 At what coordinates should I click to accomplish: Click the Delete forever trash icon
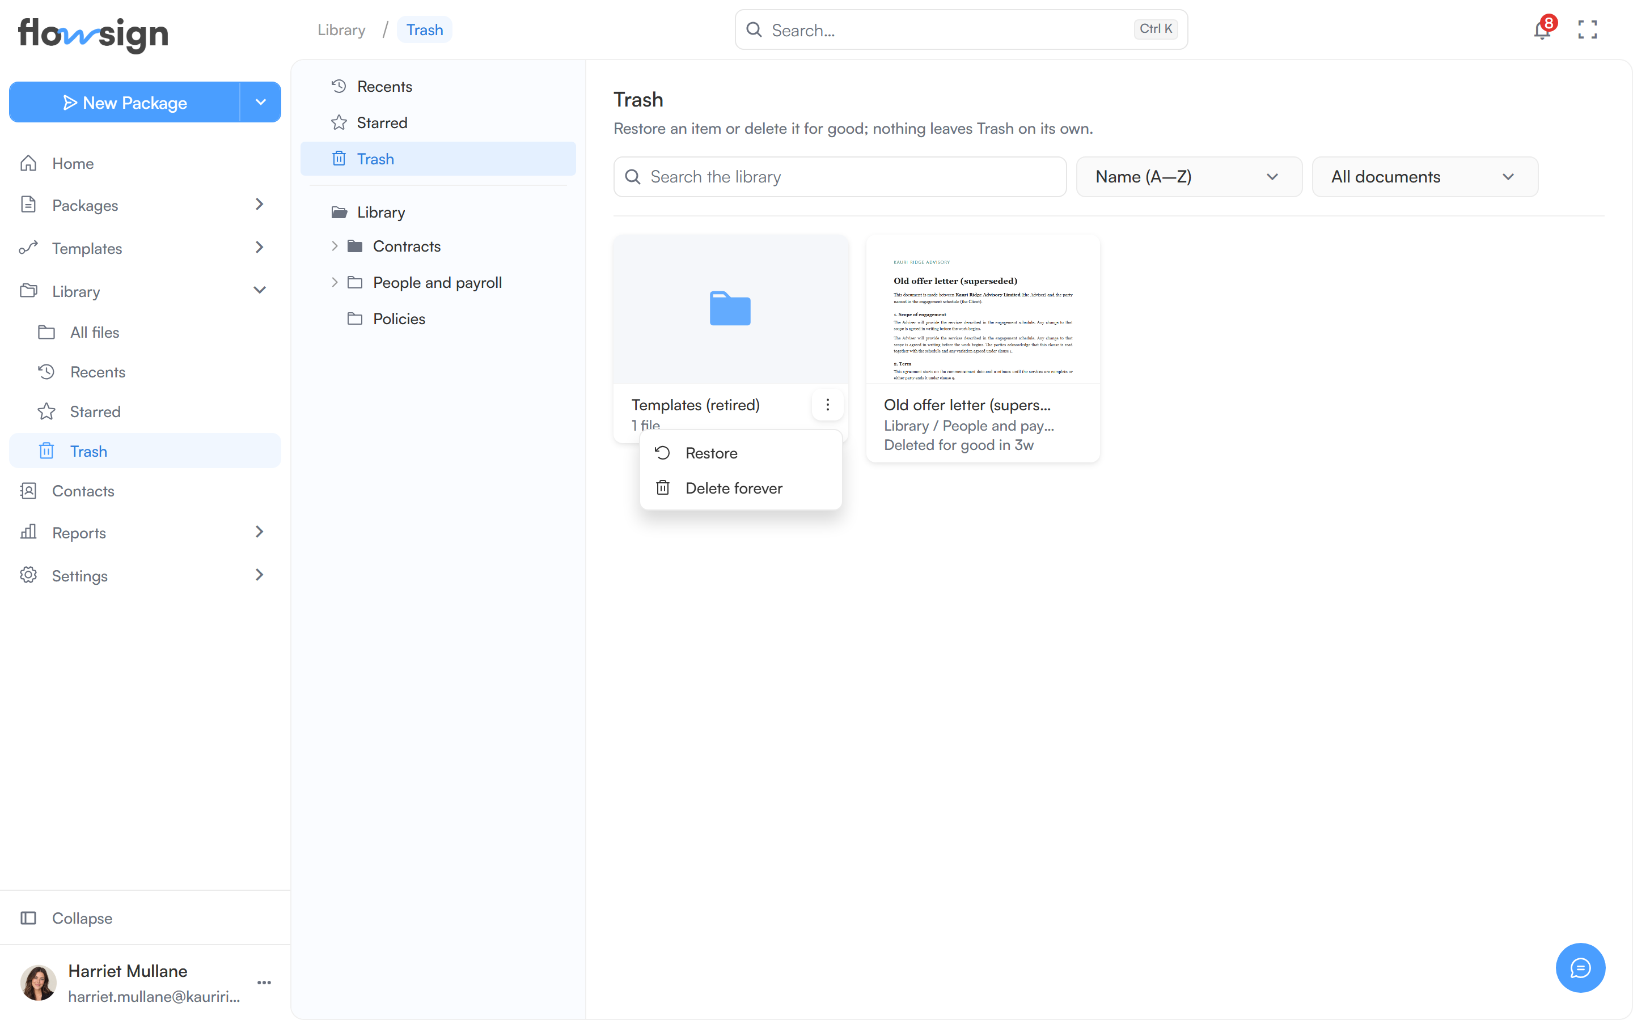coord(663,488)
